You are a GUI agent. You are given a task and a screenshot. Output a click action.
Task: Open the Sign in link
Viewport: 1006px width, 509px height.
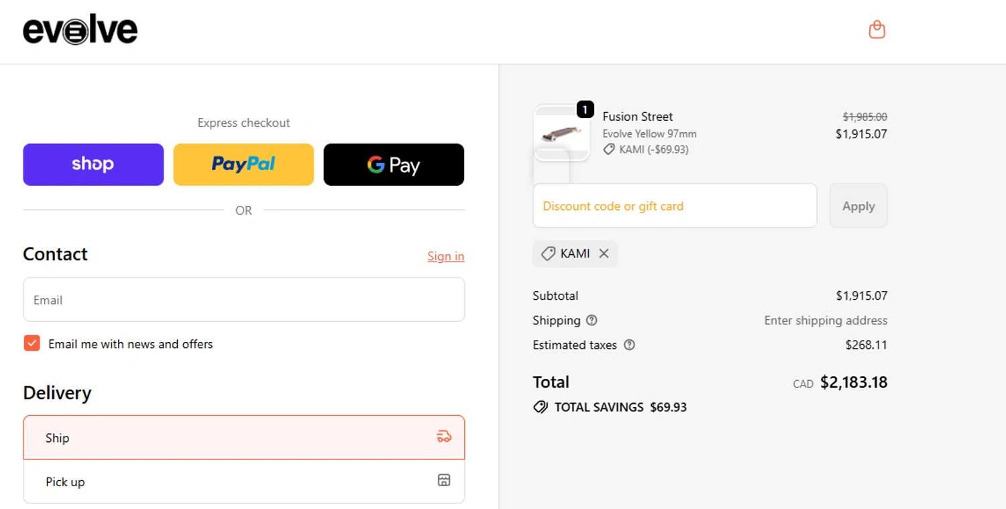(446, 256)
